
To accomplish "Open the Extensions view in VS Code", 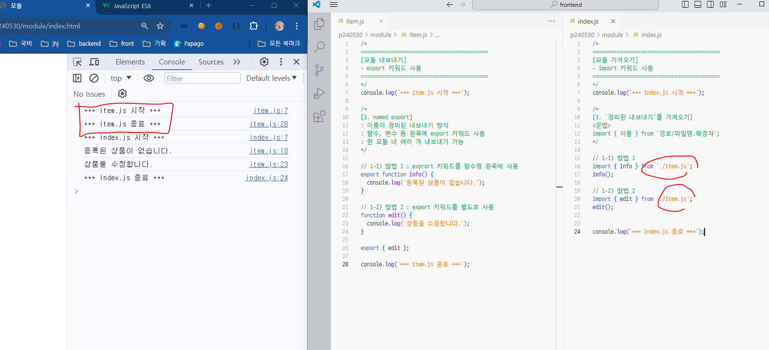I will click(319, 116).
